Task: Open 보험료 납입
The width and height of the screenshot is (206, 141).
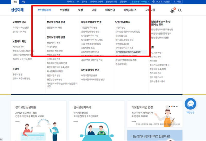Action: 120,28
